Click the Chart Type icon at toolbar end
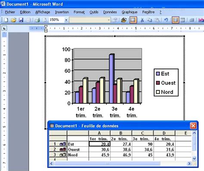The image size is (204, 171). 201,20
